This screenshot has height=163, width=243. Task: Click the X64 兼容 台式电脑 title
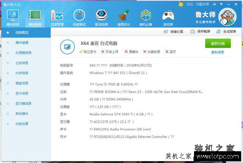point(99,43)
